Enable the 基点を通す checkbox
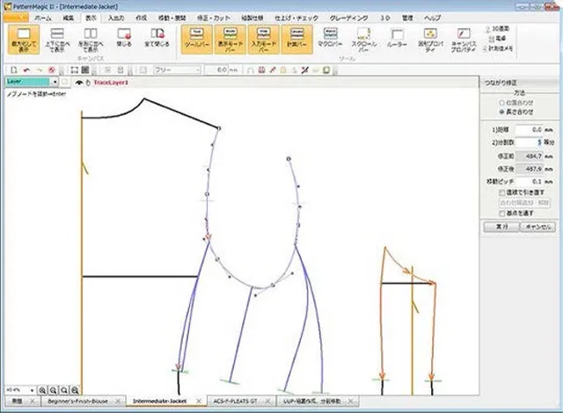 [x=501, y=214]
